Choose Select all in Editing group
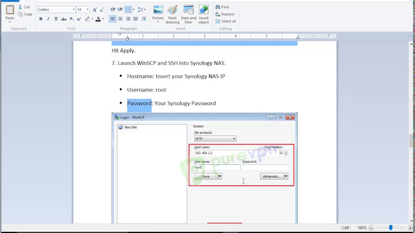 (226, 21)
